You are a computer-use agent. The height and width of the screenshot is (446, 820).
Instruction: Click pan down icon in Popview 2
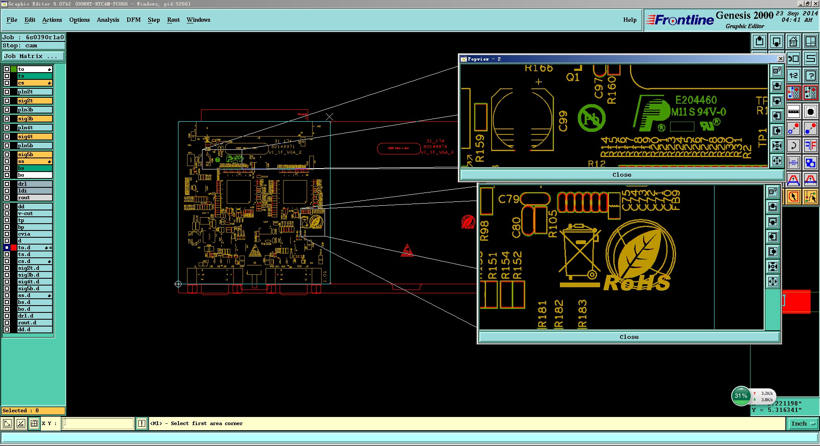click(777, 101)
